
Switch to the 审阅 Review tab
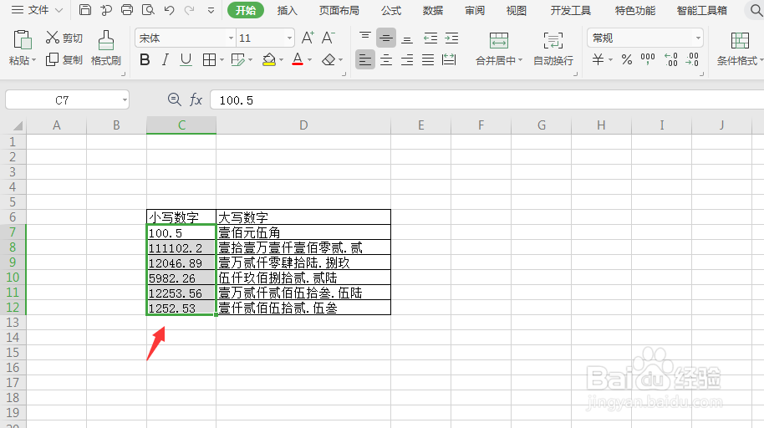point(475,10)
